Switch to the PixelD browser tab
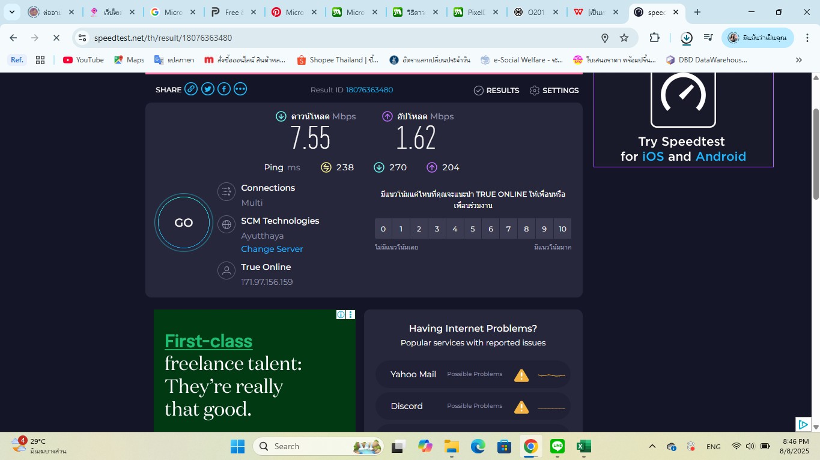The width and height of the screenshot is (820, 460). pyautogui.click(x=475, y=12)
